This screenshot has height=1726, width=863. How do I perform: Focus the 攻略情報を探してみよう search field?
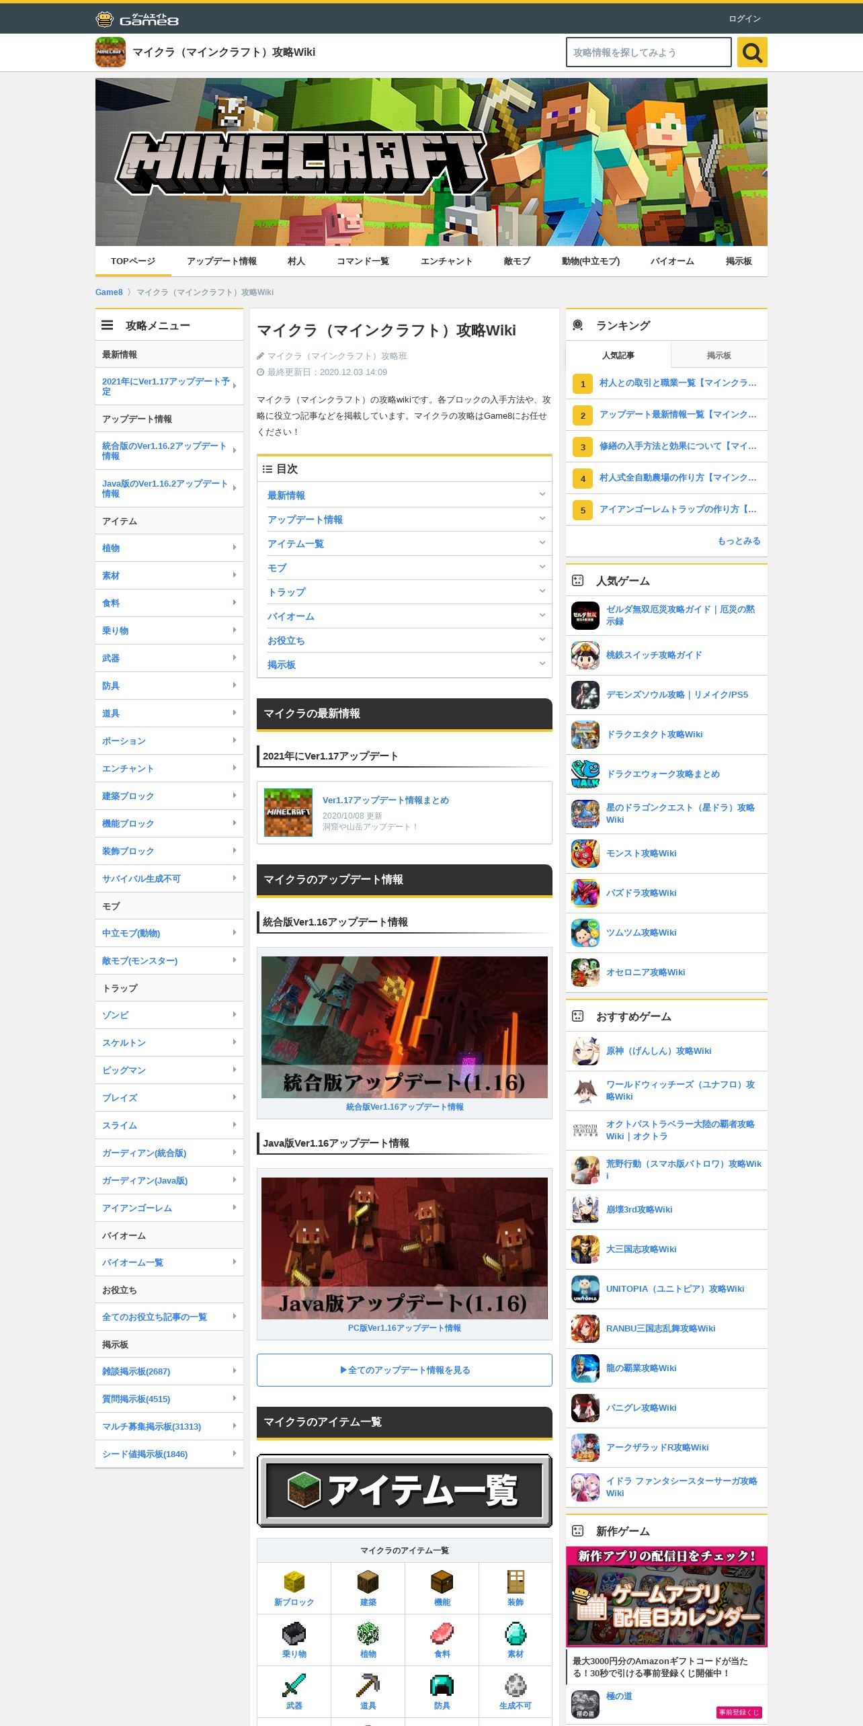[649, 52]
